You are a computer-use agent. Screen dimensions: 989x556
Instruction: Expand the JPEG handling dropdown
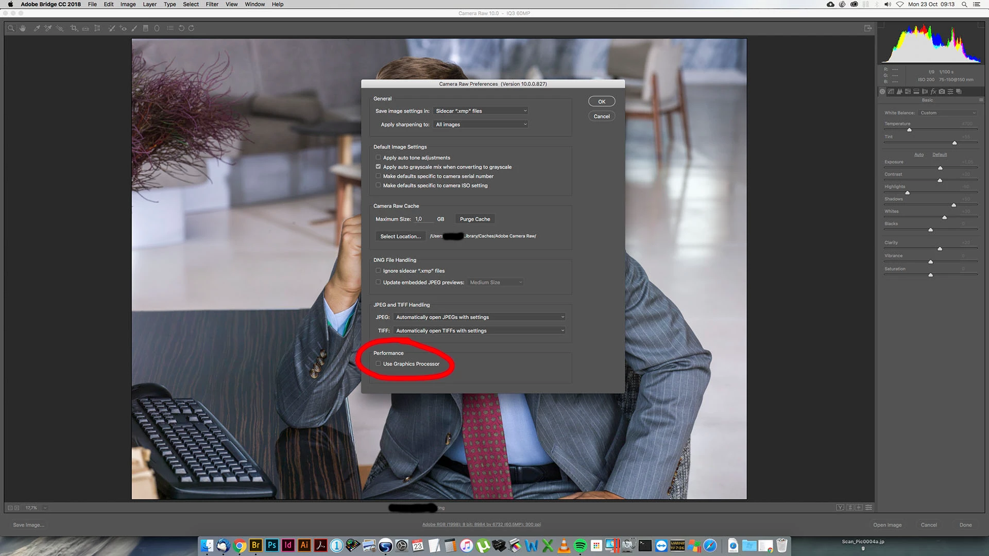click(480, 317)
